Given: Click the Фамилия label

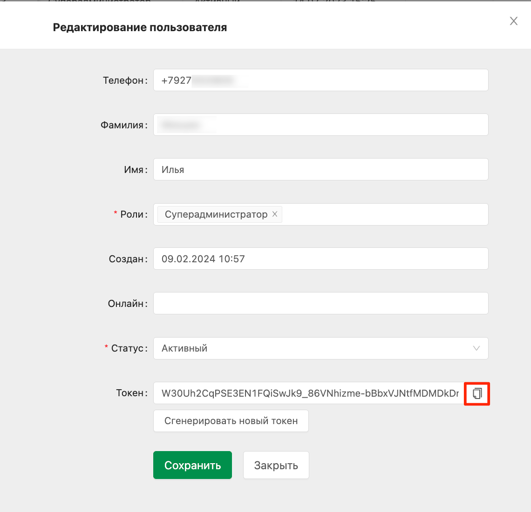Looking at the screenshot, I should (x=124, y=125).
